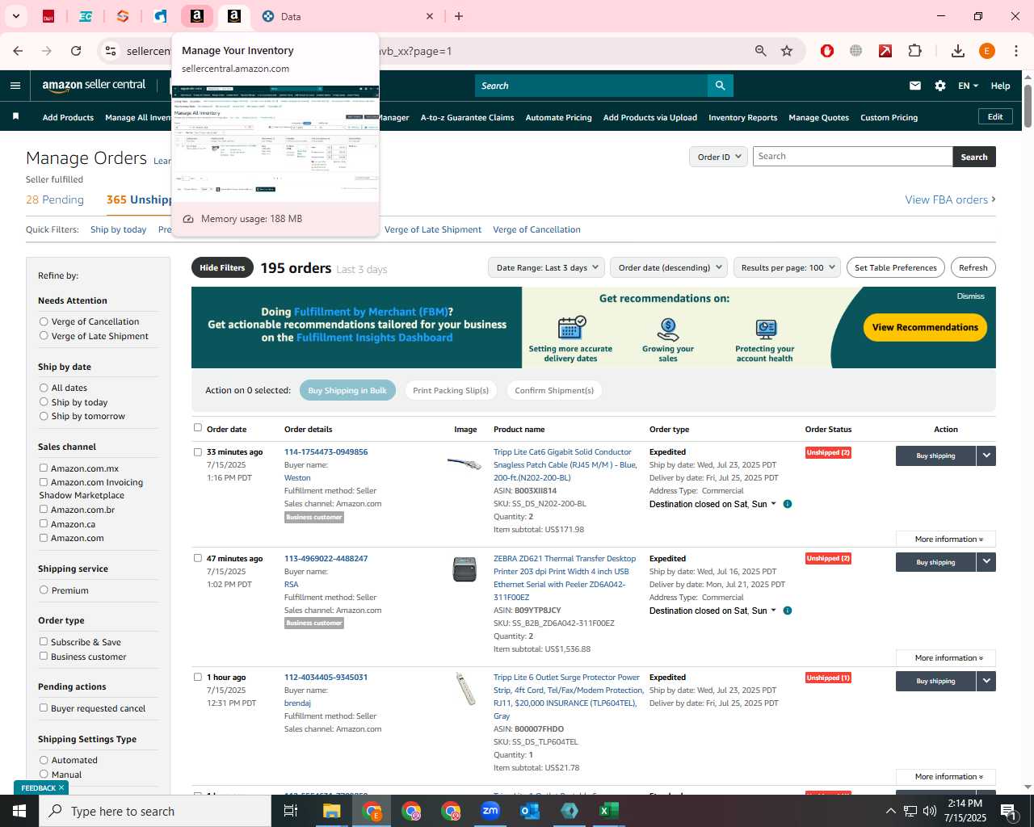Image resolution: width=1034 pixels, height=827 pixels.
Task: Open the Order date (descending) sort dropdown
Action: click(669, 267)
